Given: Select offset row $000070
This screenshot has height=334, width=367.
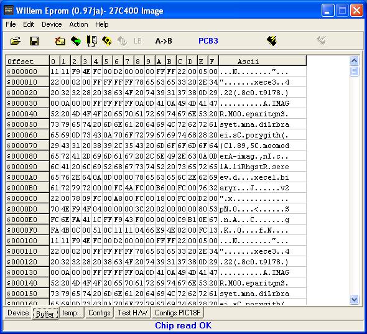Looking at the screenshot, I should [x=27, y=146].
